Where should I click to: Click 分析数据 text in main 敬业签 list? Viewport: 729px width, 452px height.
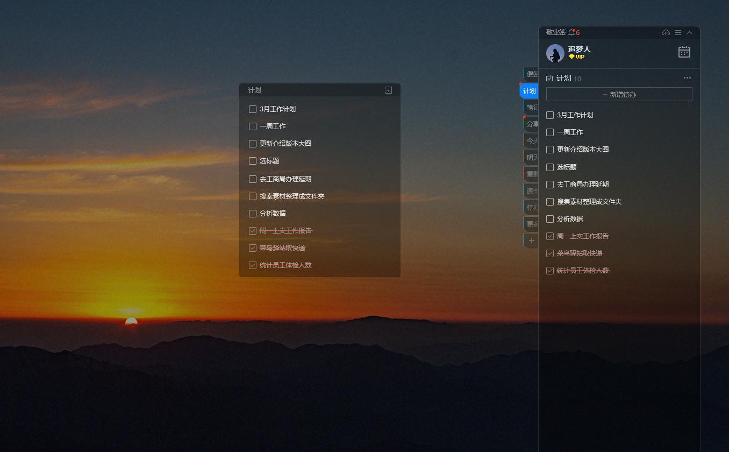(570, 219)
